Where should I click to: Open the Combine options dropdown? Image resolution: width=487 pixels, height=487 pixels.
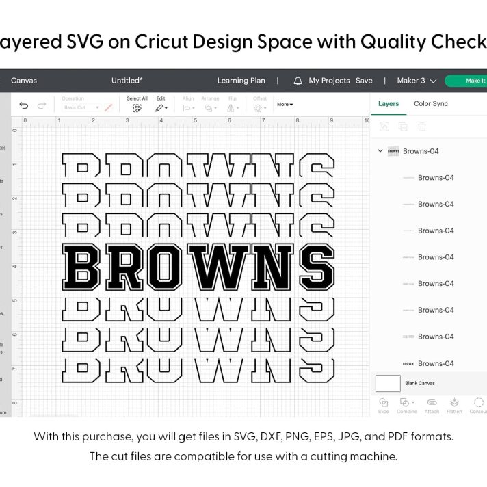click(x=413, y=402)
